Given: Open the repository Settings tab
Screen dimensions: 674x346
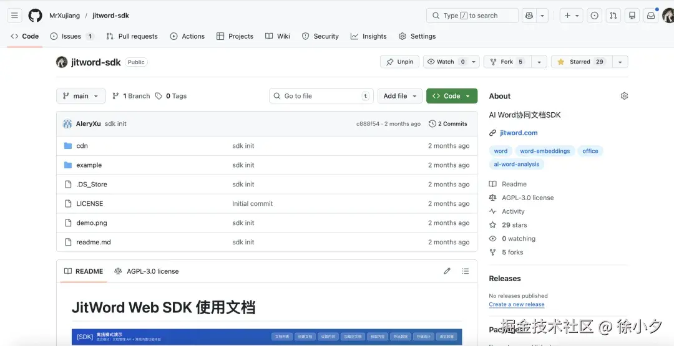Looking at the screenshot, I should pos(417,36).
